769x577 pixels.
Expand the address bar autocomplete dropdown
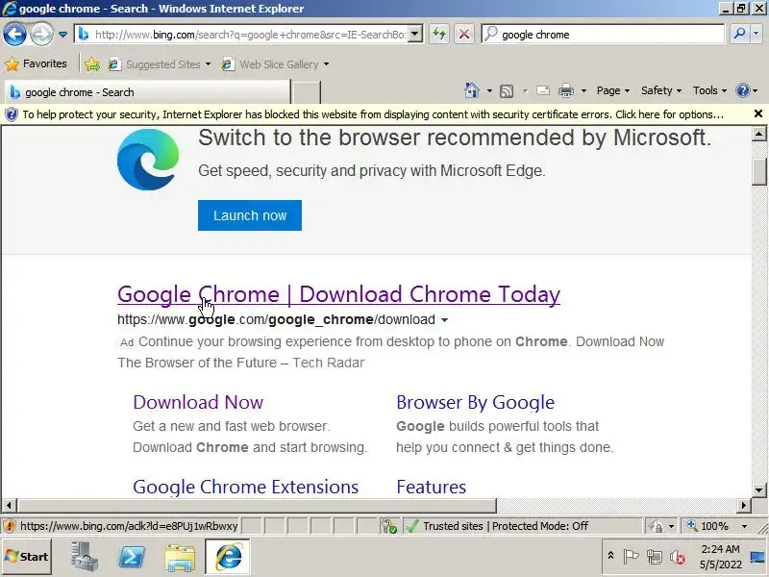click(x=415, y=34)
